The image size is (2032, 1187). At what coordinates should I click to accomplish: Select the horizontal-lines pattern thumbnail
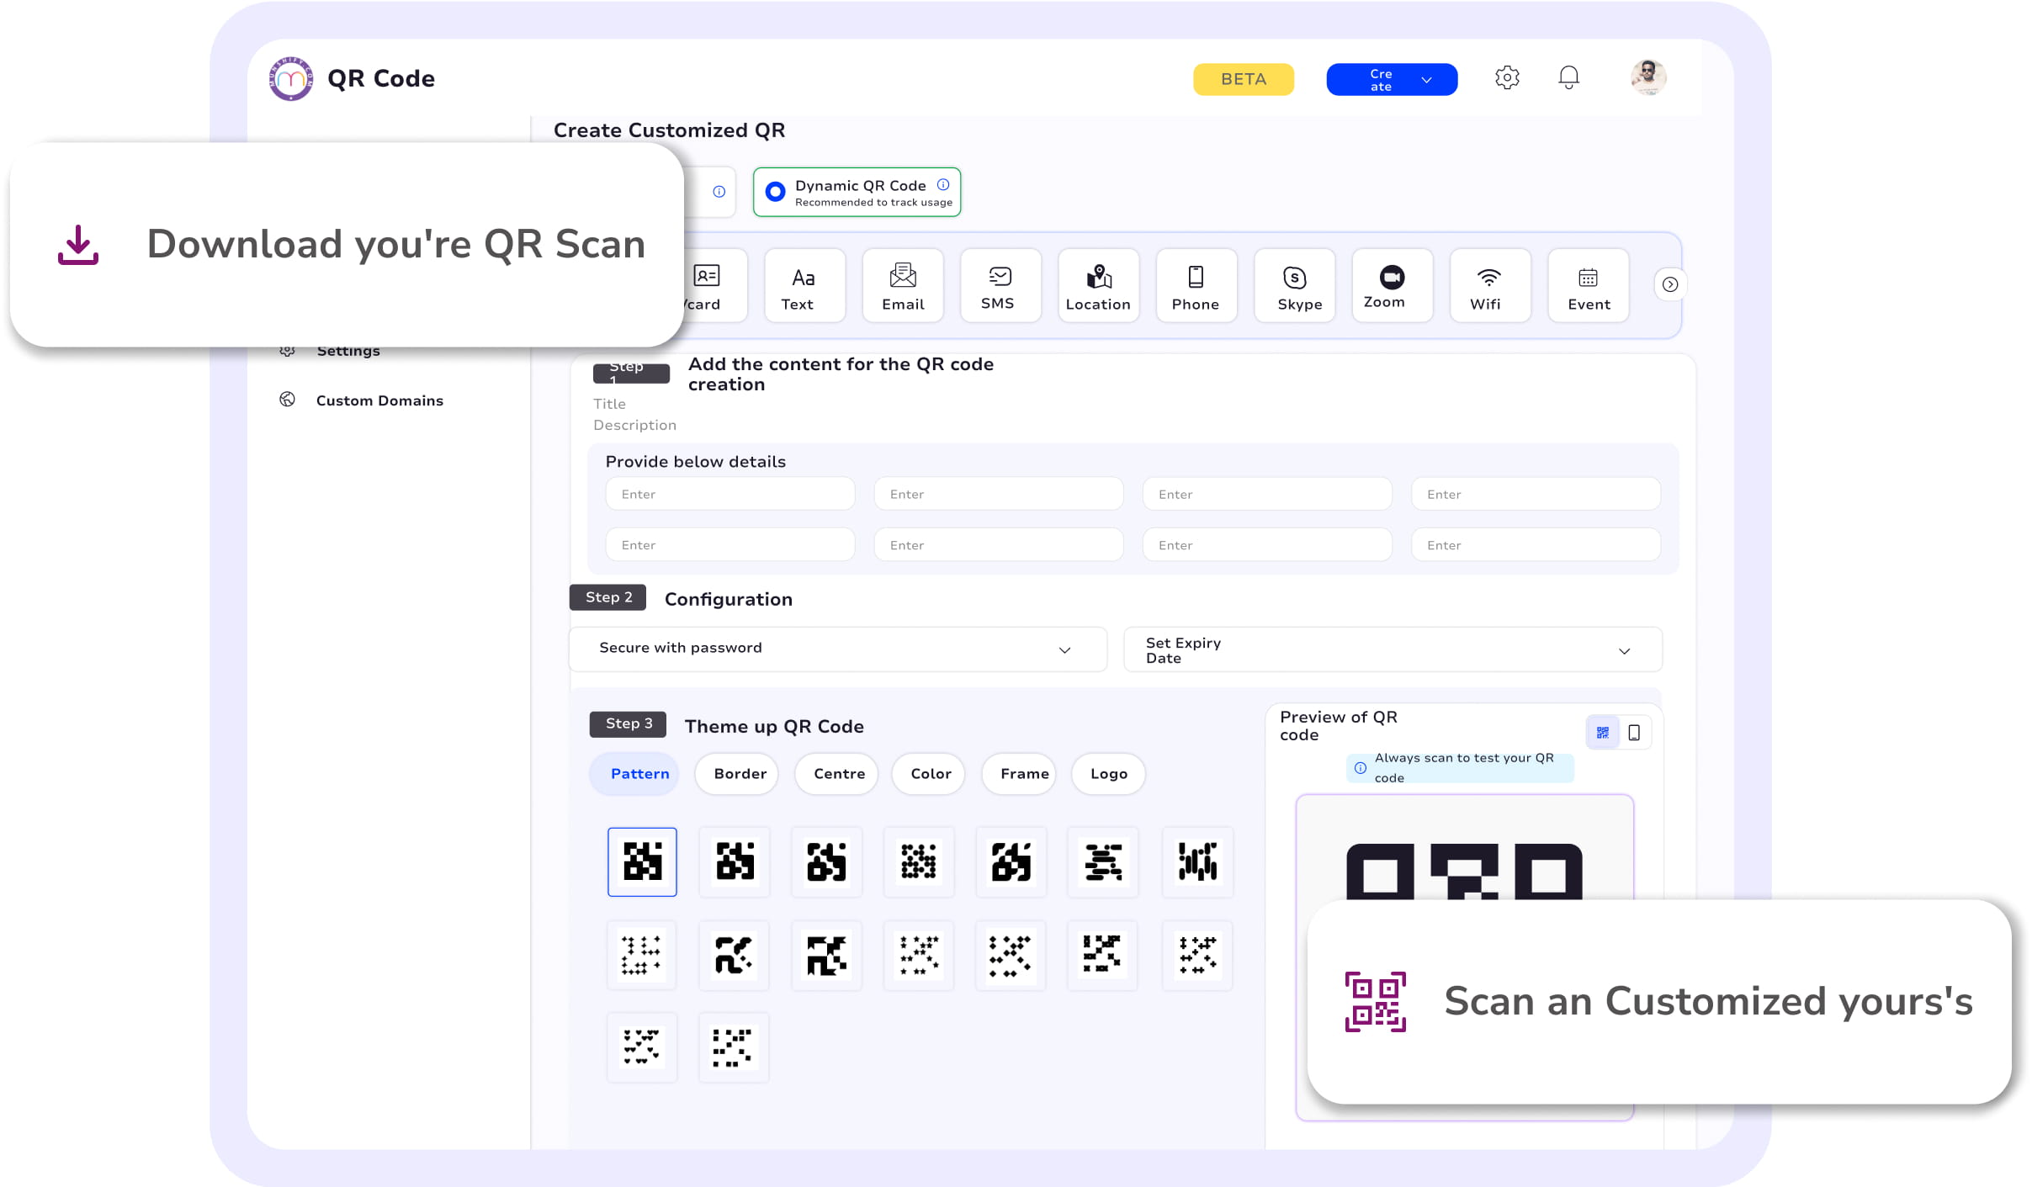pyautogui.click(x=1103, y=861)
